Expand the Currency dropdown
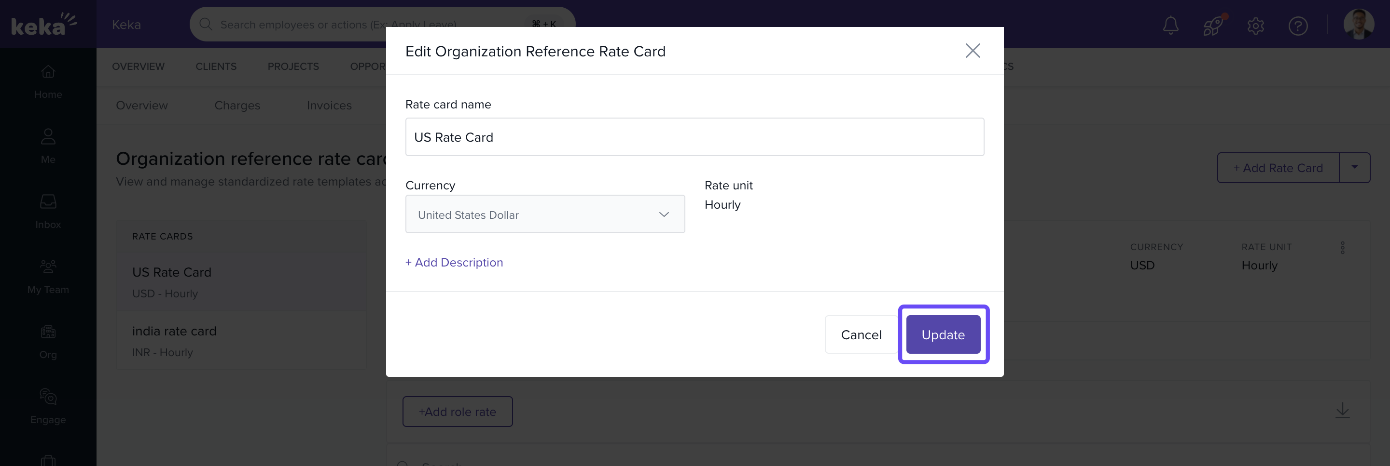Screen dimensions: 1390x466 [x=544, y=214]
